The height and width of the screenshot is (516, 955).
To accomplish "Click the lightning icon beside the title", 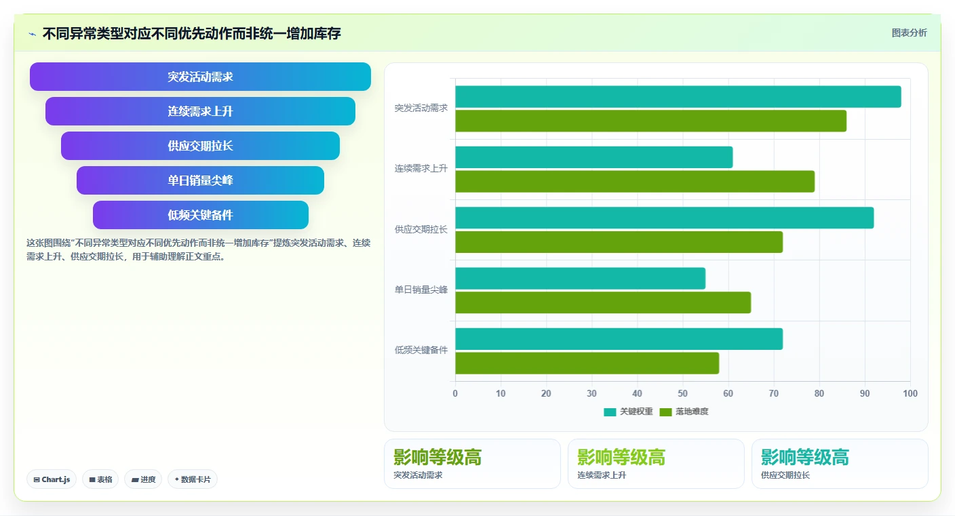I will pyautogui.click(x=33, y=33).
